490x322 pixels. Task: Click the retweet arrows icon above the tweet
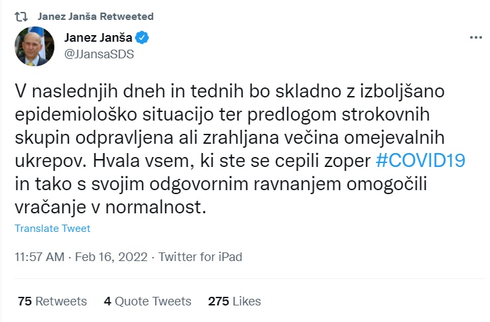click(x=21, y=15)
